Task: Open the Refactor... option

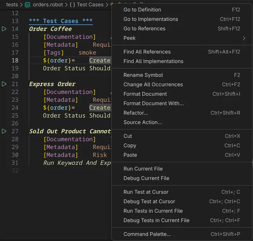Action: point(182,113)
